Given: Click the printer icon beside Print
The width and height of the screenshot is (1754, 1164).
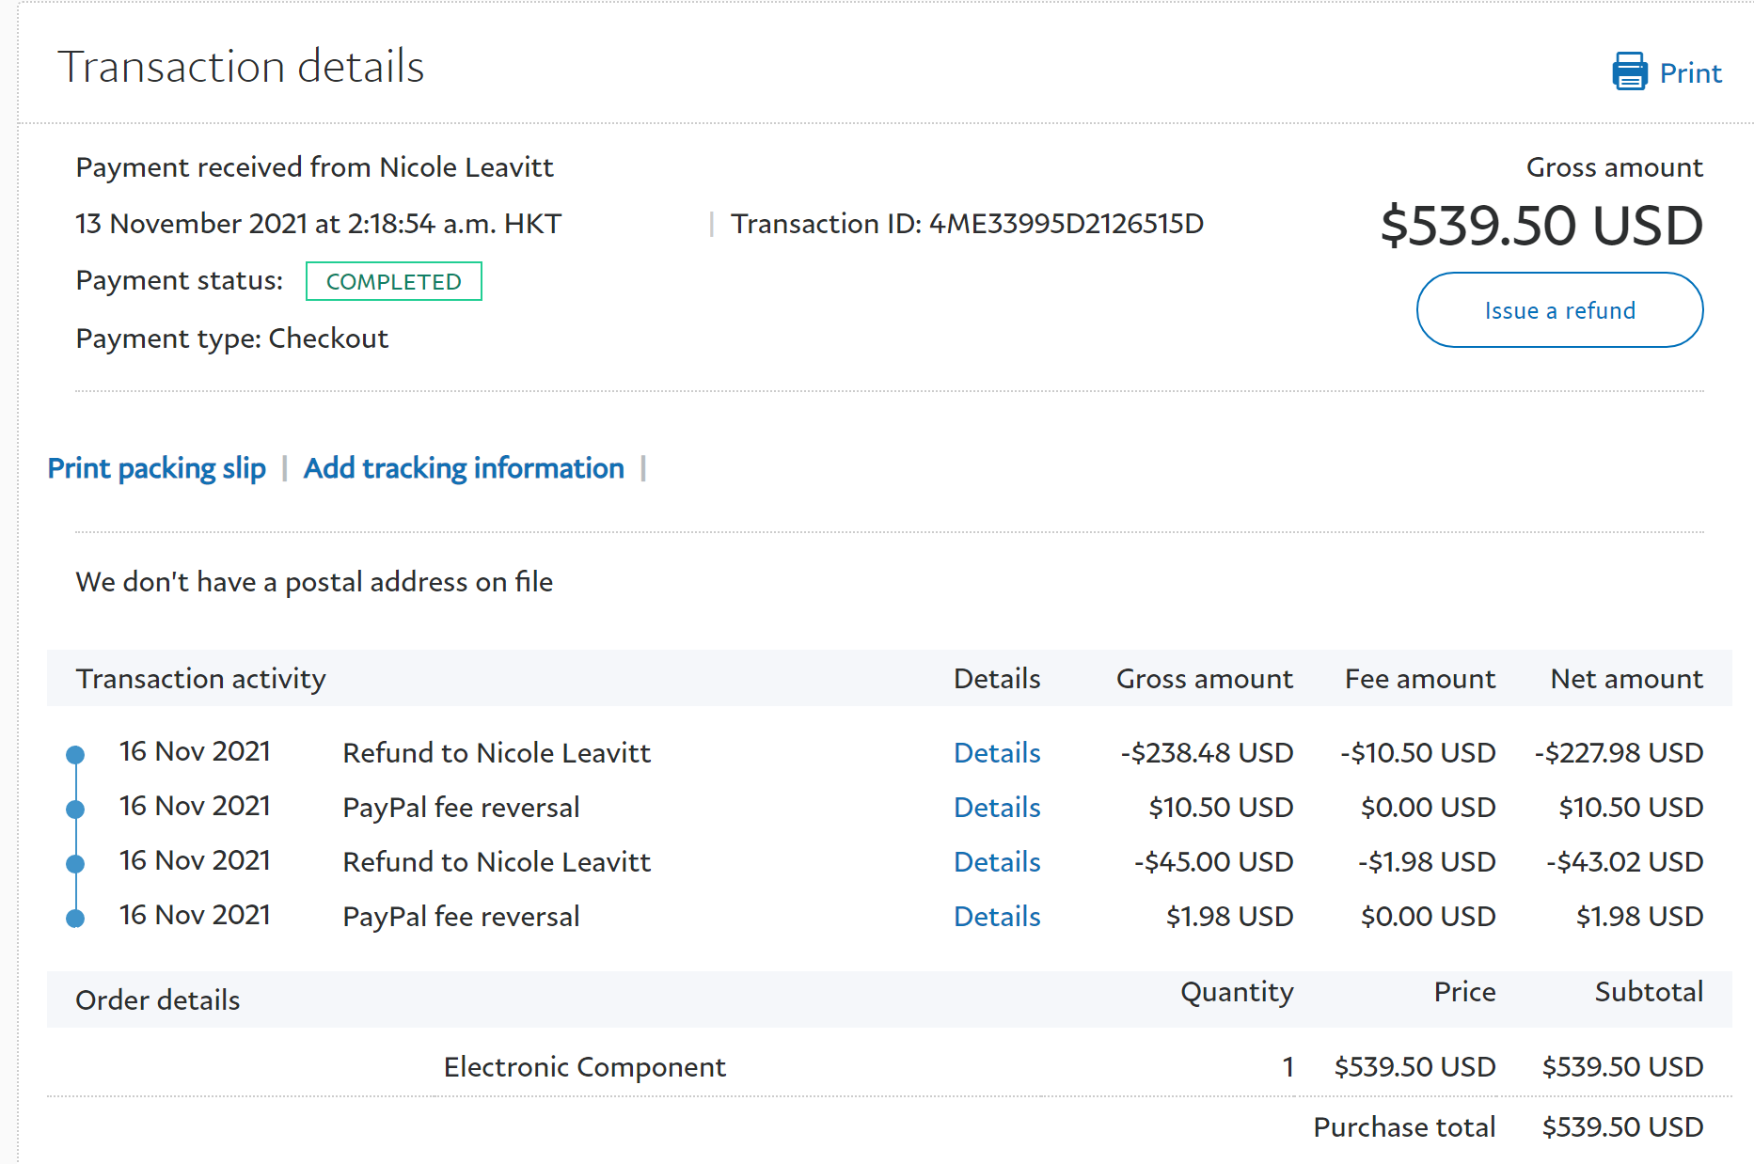Looking at the screenshot, I should point(1629,71).
